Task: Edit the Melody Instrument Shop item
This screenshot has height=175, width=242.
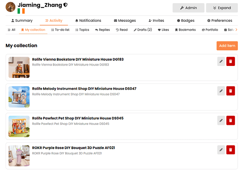Action: [x=221, y=91]
